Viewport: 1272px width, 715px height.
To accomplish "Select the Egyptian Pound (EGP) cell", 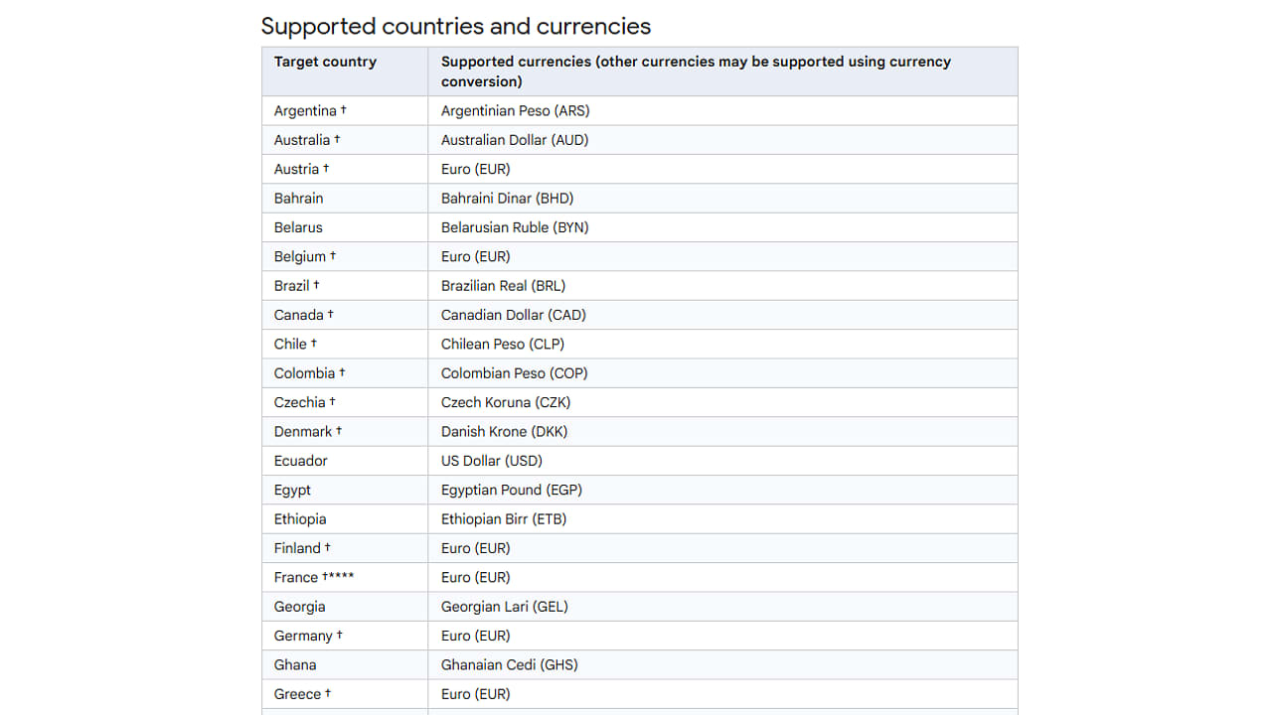I will pyautogui.click(x=722, y=490).
